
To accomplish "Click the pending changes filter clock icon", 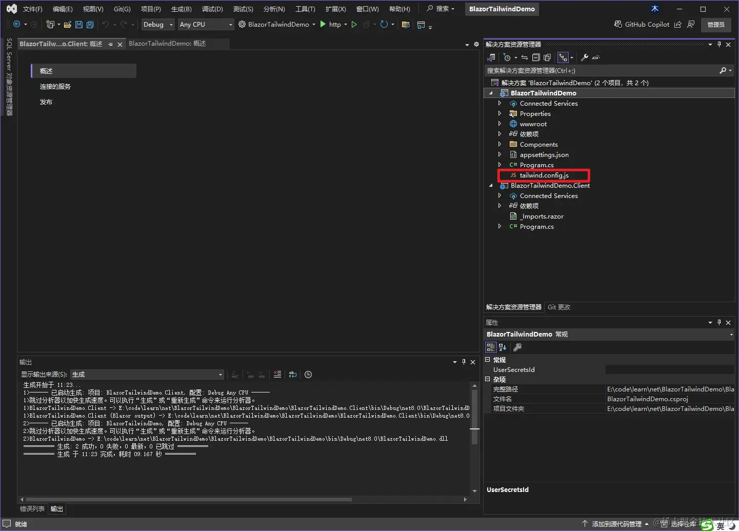I will (507, 57).
